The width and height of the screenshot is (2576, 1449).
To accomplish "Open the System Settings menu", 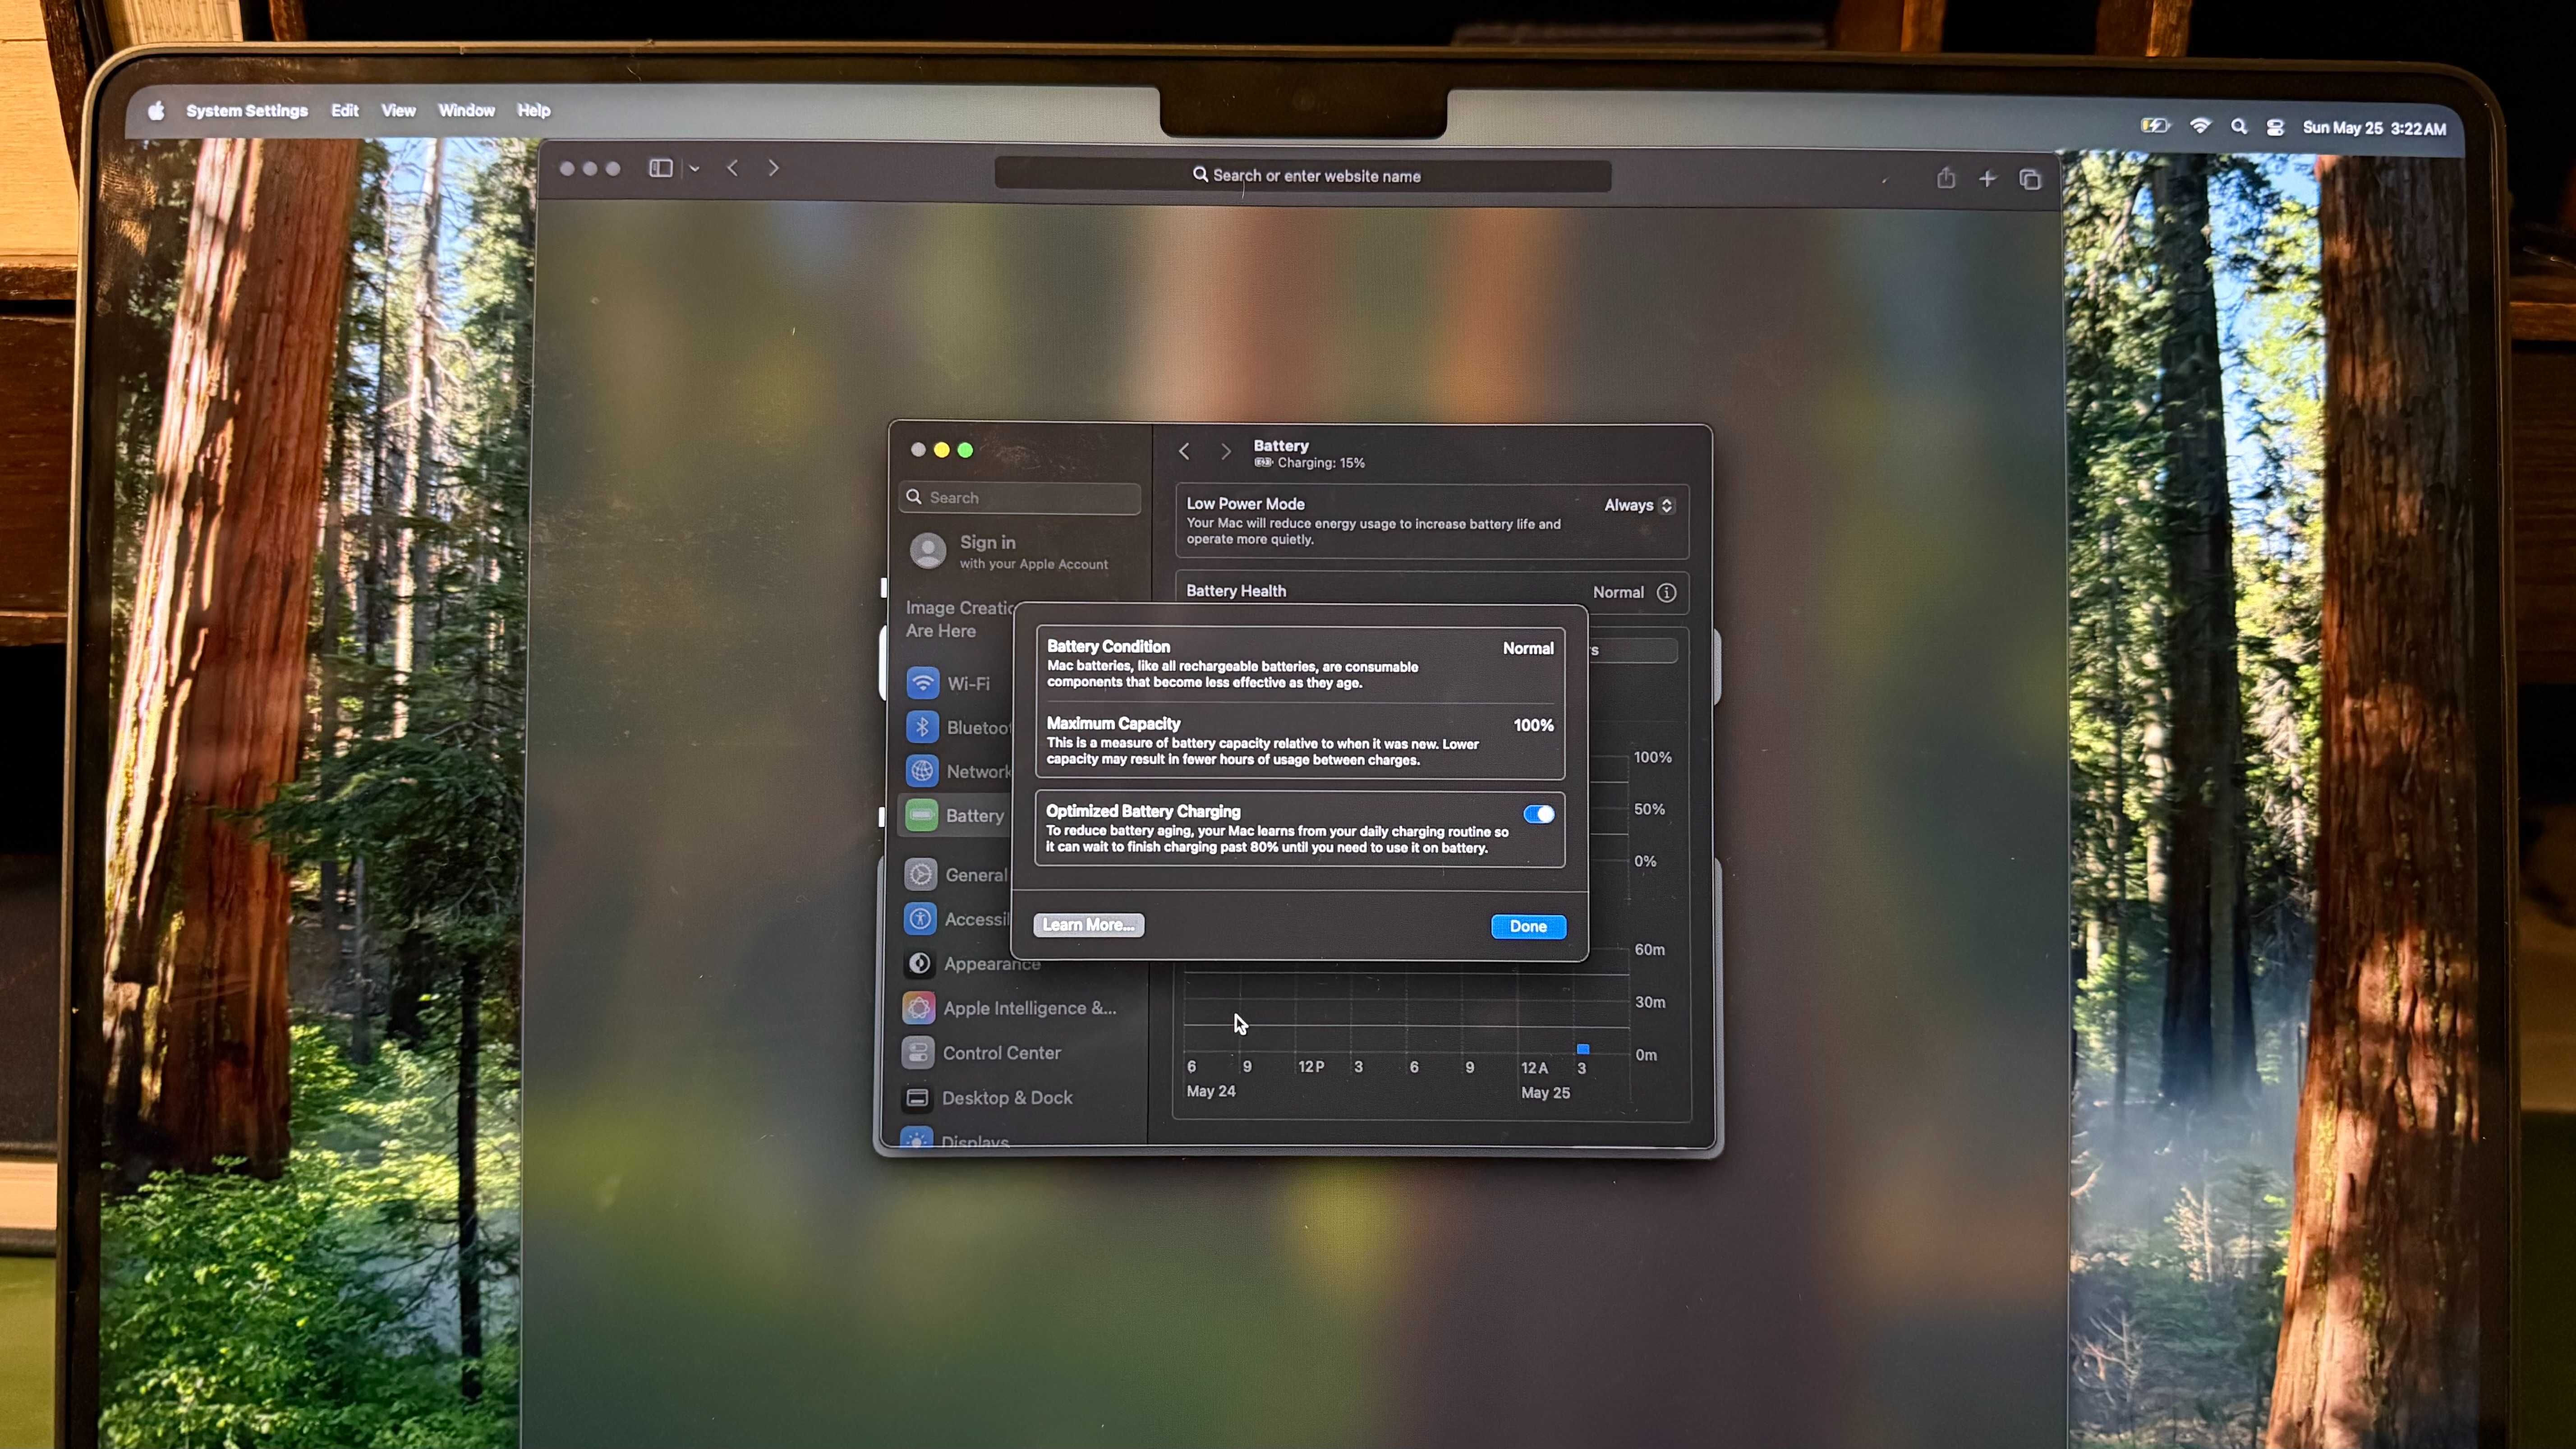I will (247, 111).
